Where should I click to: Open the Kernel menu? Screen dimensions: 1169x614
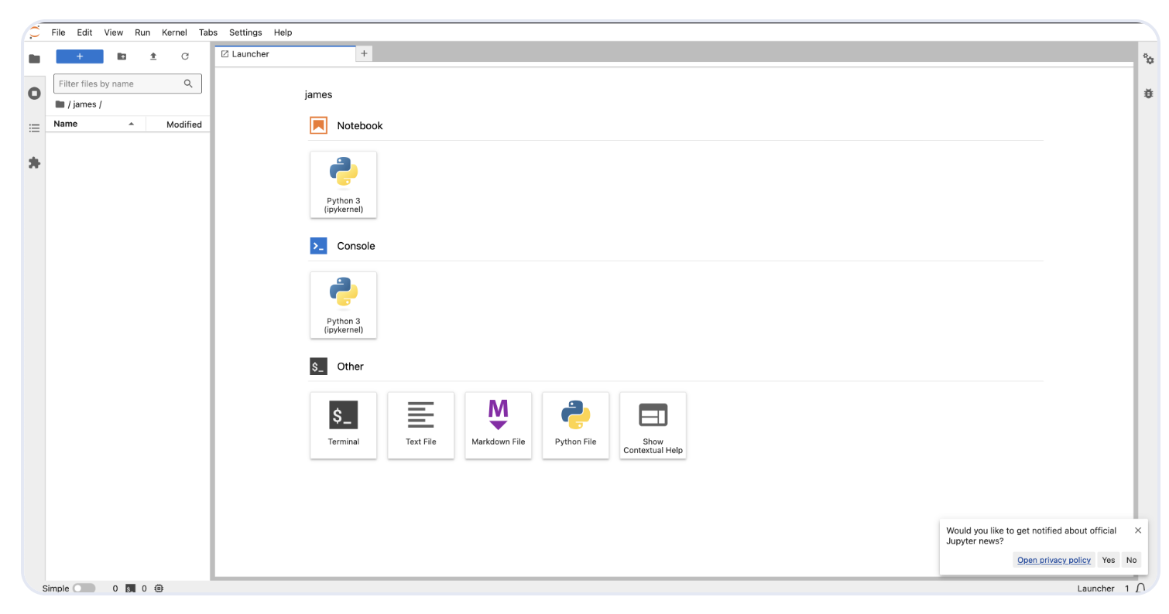(174, 32)
